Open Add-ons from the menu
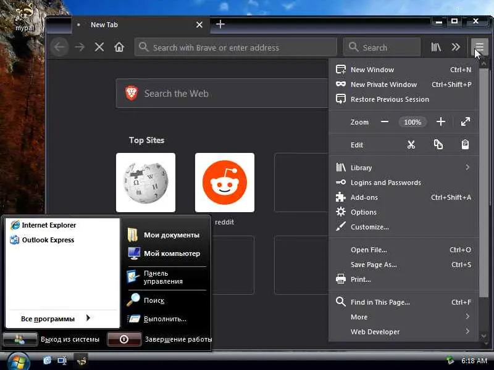Screen dimensions: 494x370 point(404,197)
